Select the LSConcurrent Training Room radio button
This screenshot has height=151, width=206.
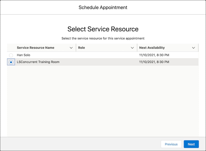[11, 62]
